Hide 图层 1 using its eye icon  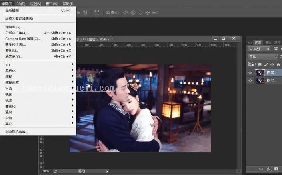tap(250, 80)
